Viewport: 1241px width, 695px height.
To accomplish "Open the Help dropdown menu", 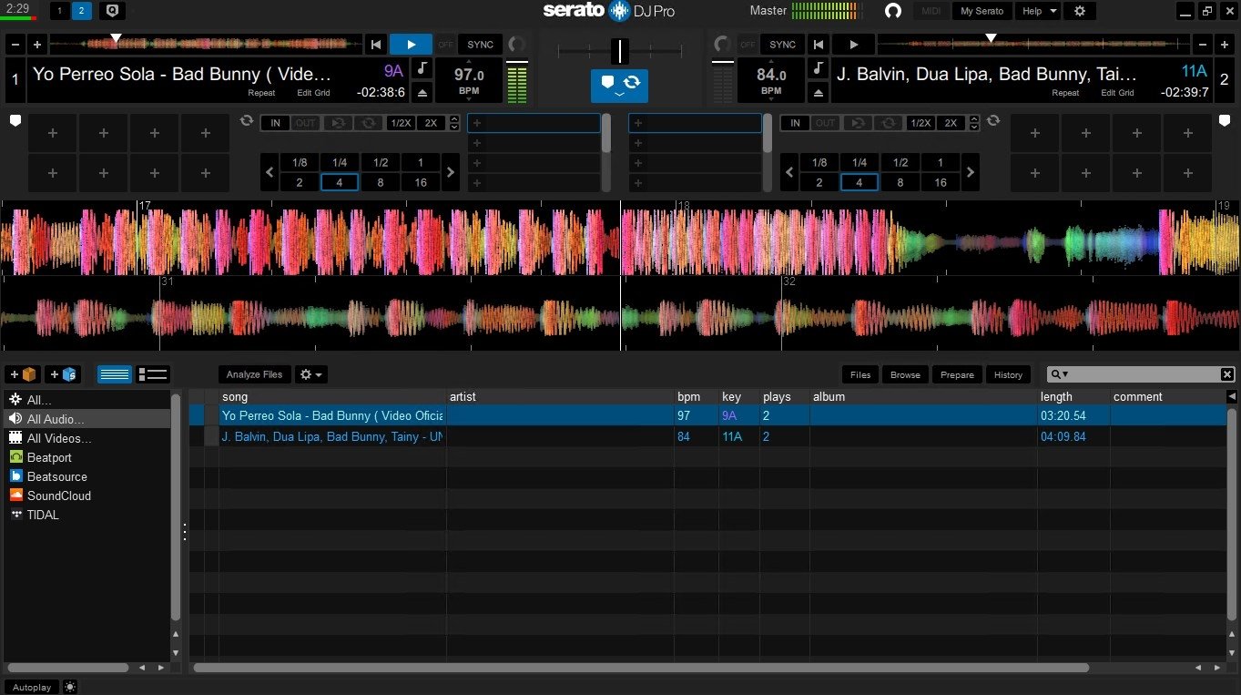I will point(1037,11).
